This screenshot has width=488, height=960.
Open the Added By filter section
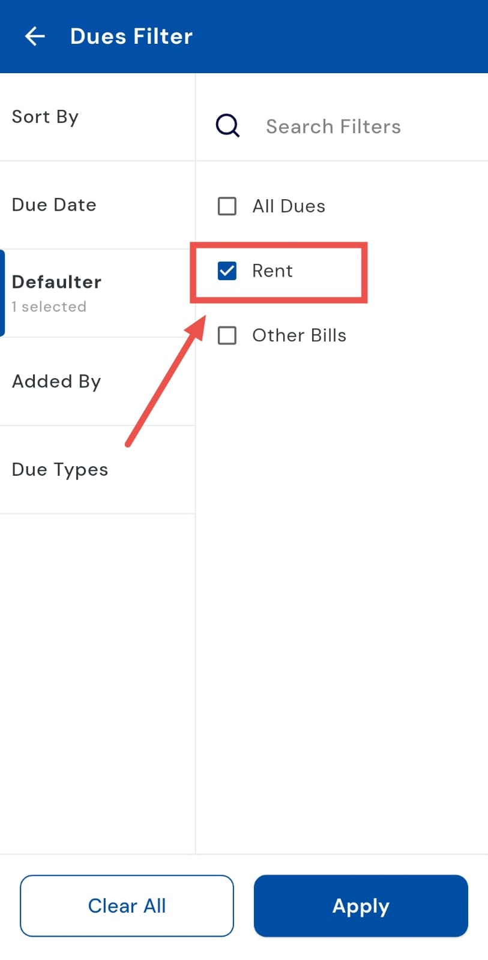56,382
